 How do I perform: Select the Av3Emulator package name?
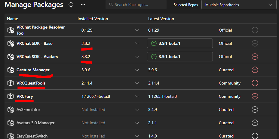(x=28, y=110)
